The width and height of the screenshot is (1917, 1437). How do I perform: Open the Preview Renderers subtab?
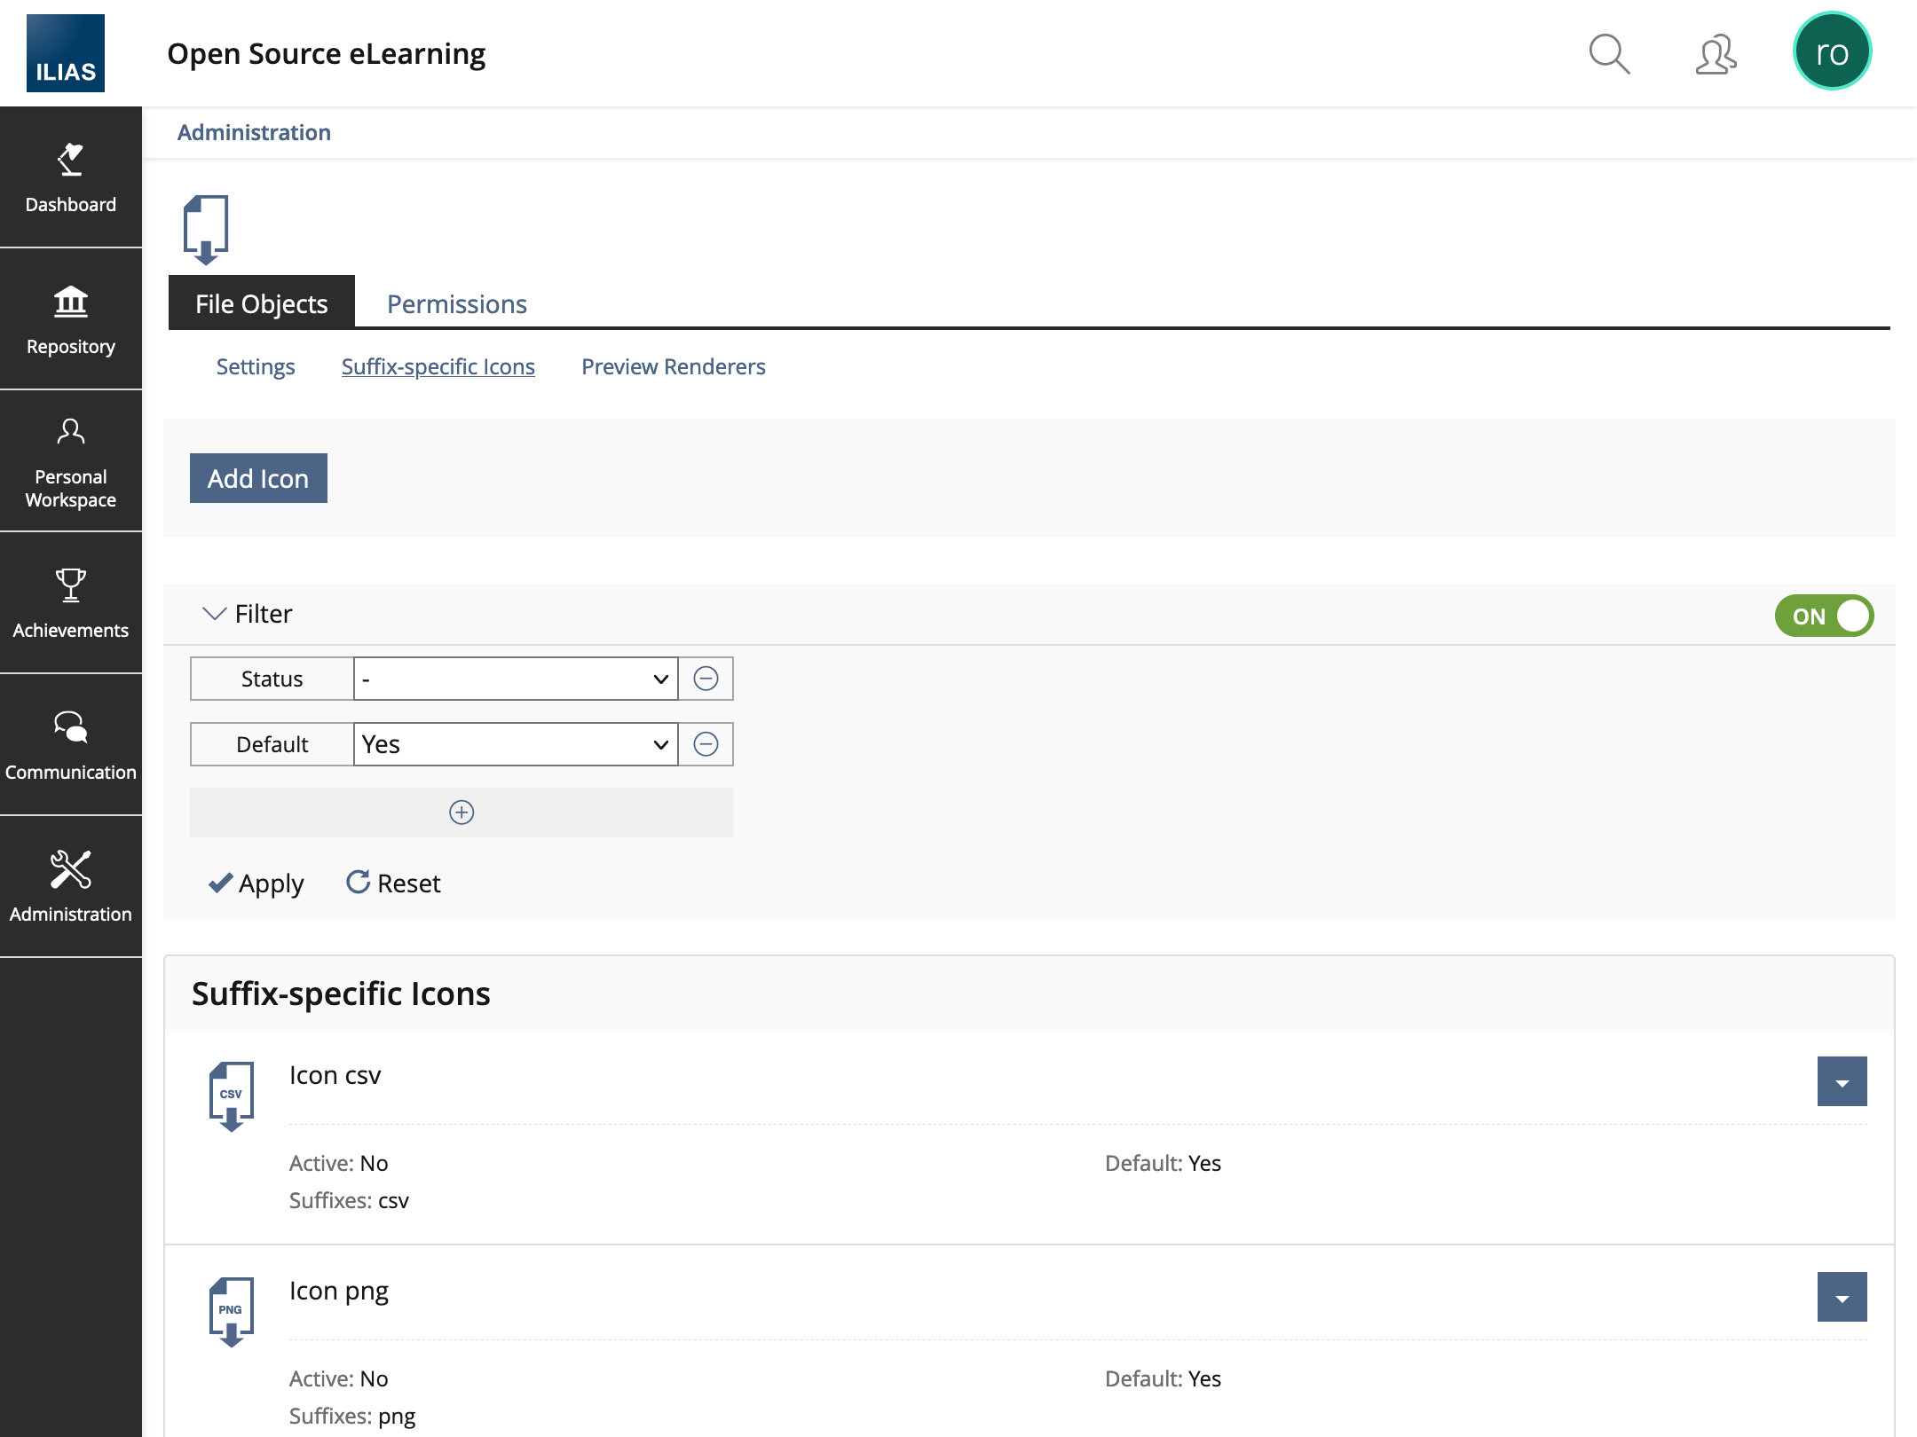673,366
